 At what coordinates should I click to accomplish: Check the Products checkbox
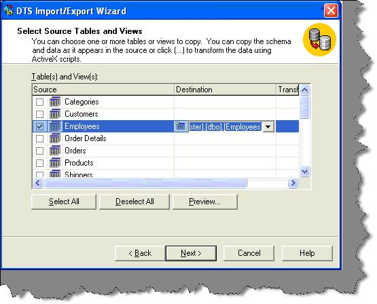39,163
